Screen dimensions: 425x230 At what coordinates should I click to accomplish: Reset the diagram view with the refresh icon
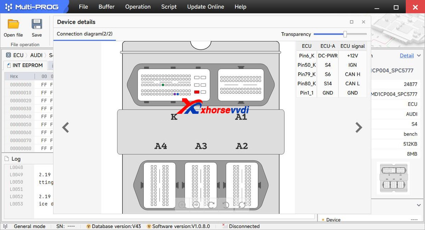pos(242,205)
